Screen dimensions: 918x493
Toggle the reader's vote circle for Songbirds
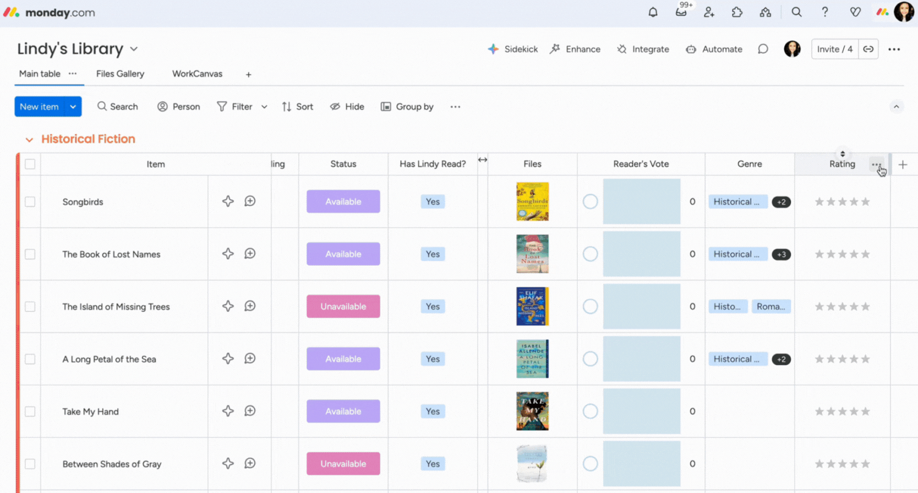pyautogui.click(x=590, y=202)
